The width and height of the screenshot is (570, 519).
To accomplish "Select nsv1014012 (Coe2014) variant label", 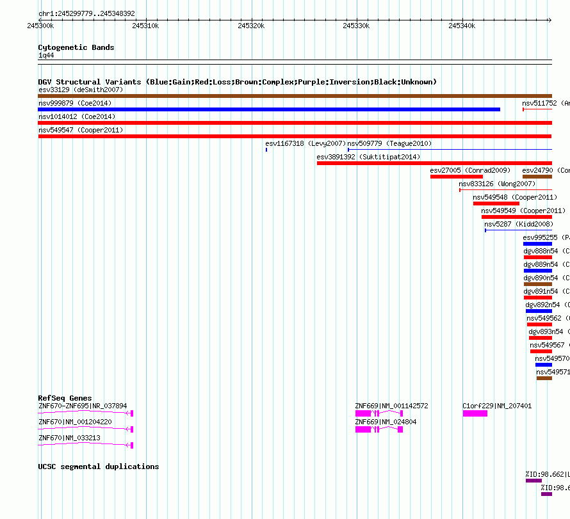I will 77,116.
